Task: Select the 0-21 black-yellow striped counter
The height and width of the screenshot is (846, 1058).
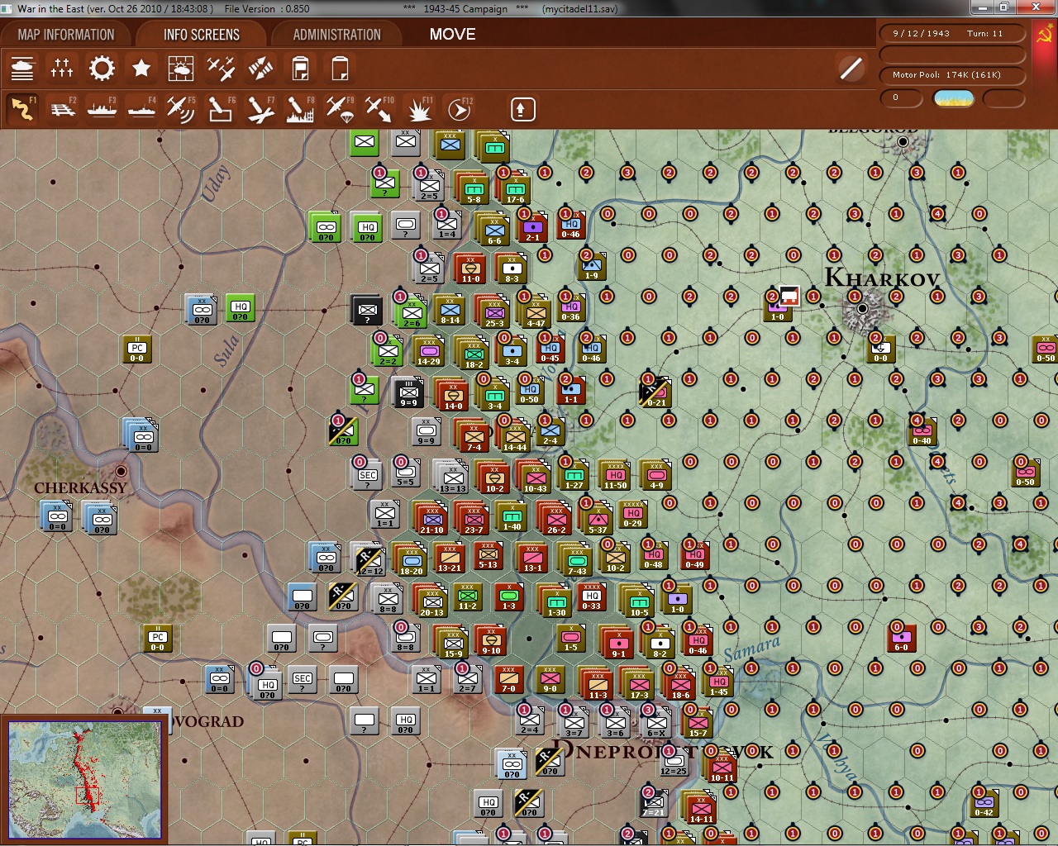Action: (655, 392)
